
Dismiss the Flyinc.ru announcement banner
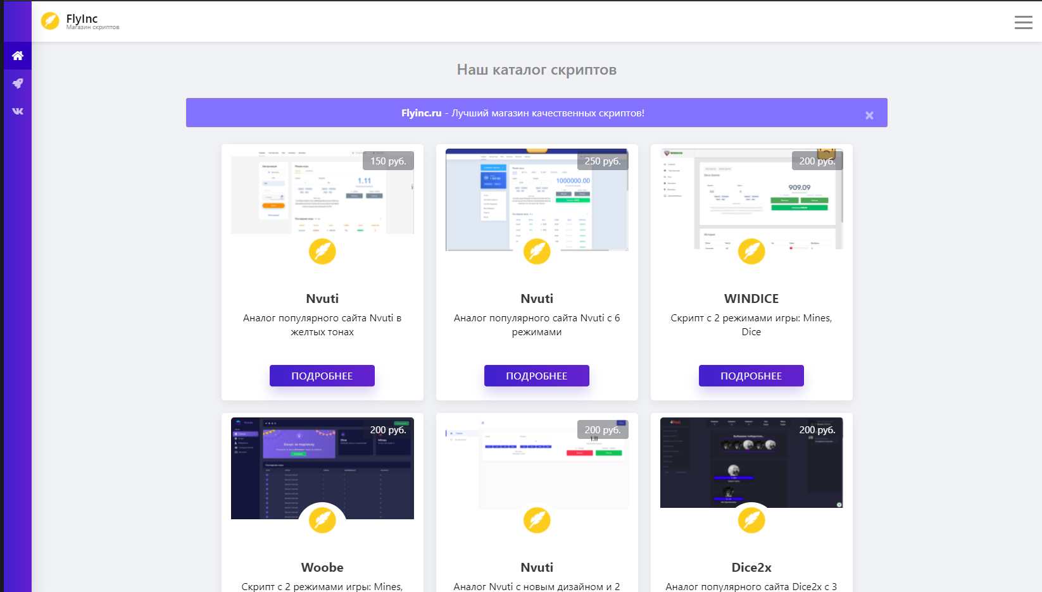869,115
